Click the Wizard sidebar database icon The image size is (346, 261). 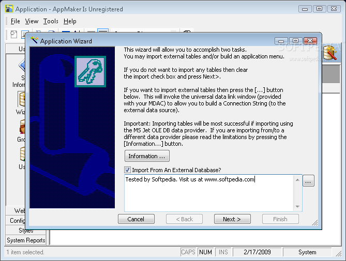pyautogui.click(x=22, y=99)
